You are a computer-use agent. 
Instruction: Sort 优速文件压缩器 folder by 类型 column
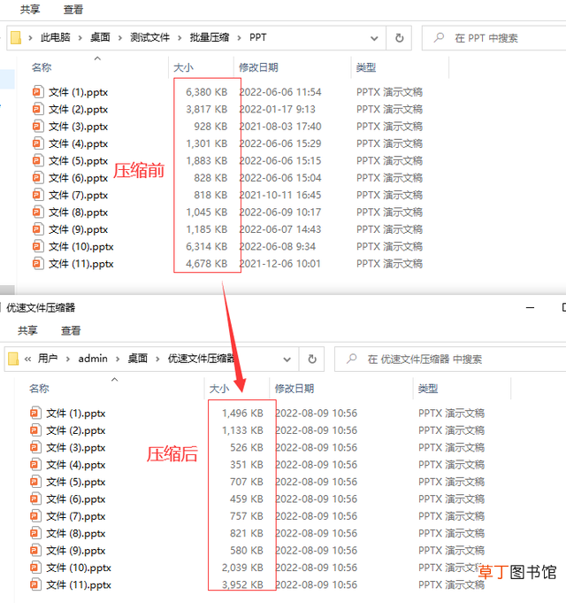coord(428,389)
